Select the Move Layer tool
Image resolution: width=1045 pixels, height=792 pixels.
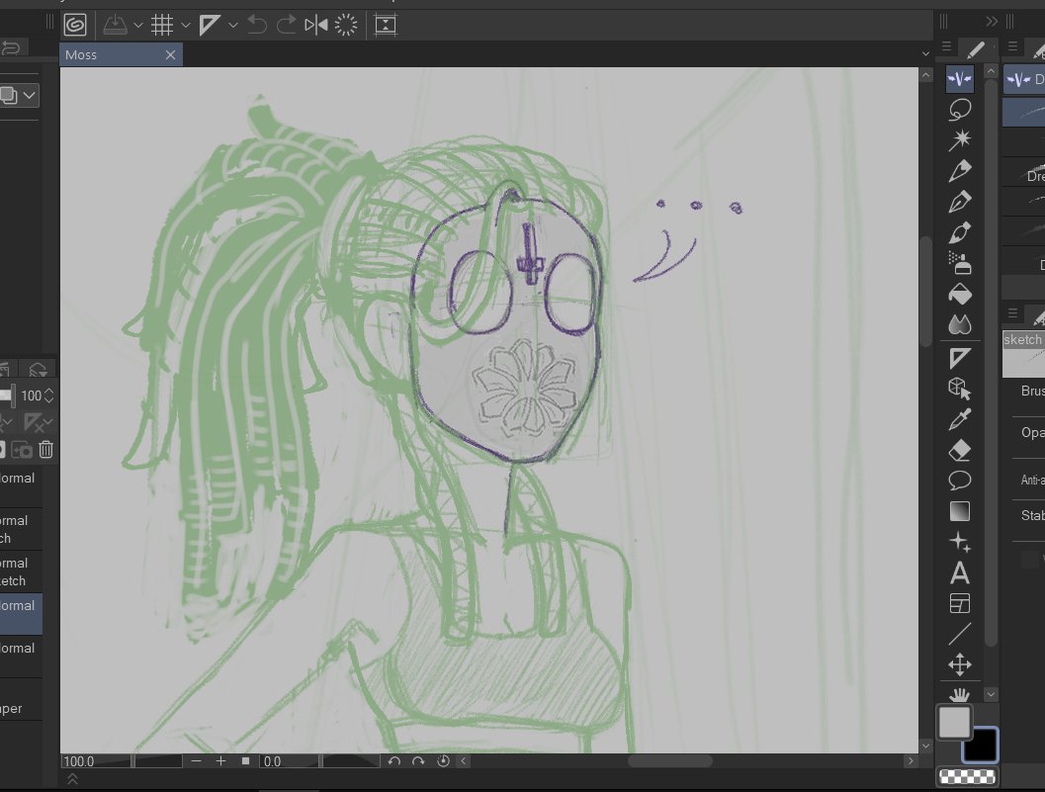960,664
